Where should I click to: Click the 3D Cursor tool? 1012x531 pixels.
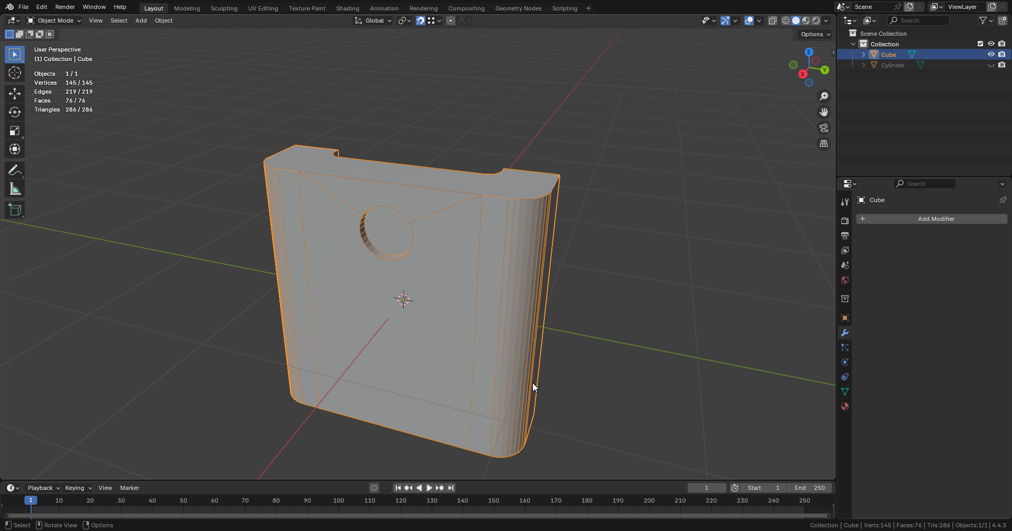click(x=15, y=73)
